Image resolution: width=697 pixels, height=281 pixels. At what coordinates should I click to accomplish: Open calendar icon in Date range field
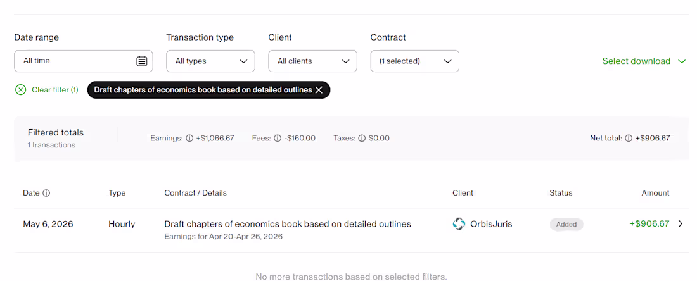pos(141,61)
